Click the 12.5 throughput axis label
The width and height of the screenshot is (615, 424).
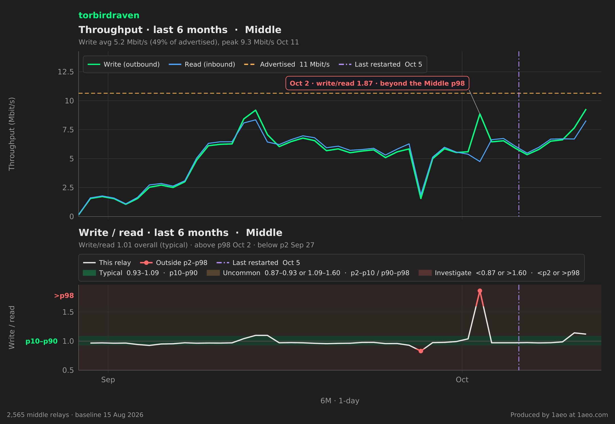tap(66, 72)
